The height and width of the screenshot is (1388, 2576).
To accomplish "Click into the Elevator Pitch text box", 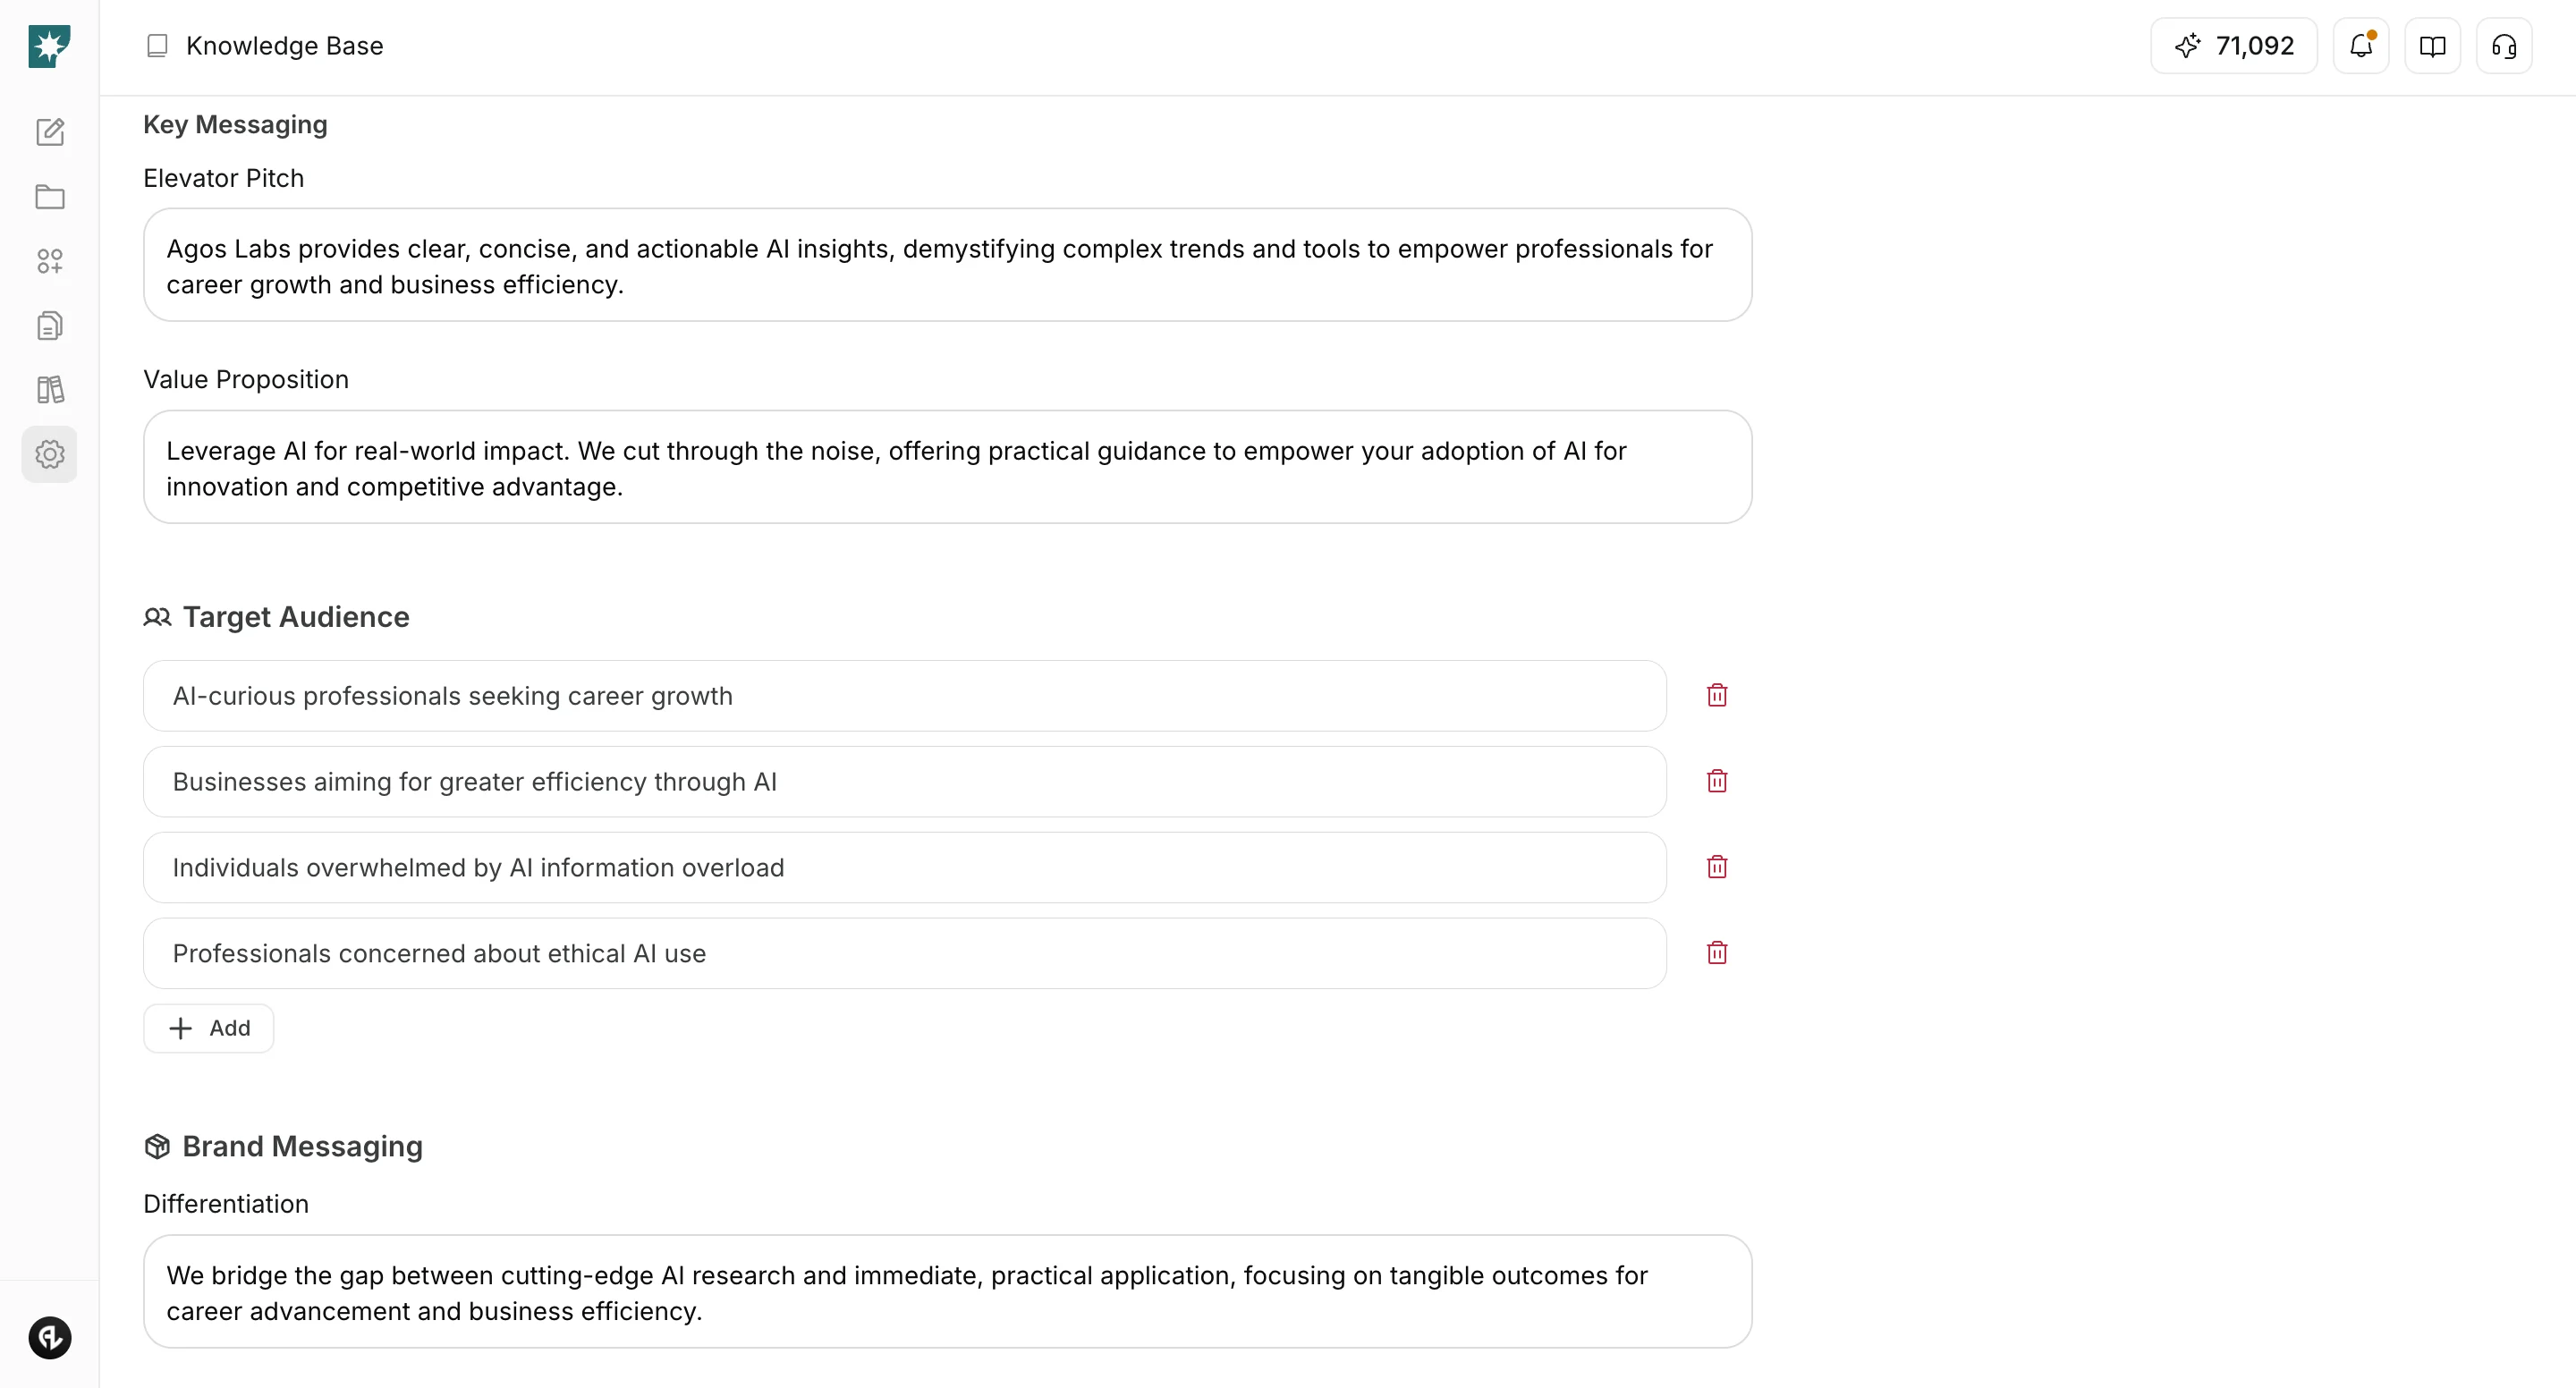I will (x=947, y=265).
